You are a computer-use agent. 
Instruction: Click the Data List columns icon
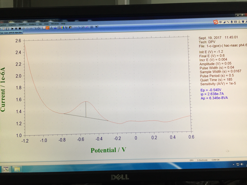[x=92, y=27]
